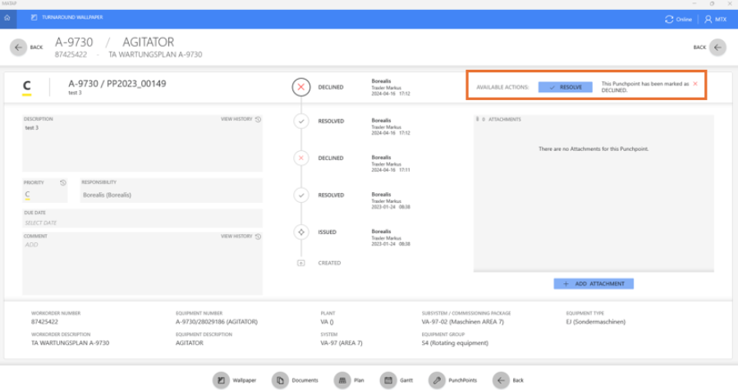Open Wallpaper from the bottom toolbar
Viewport: 738px width, 390px height.
coord(221,380)
